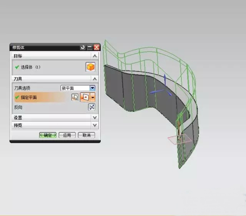
Task: Click the 取消 button
Action: tap(86, 135)
